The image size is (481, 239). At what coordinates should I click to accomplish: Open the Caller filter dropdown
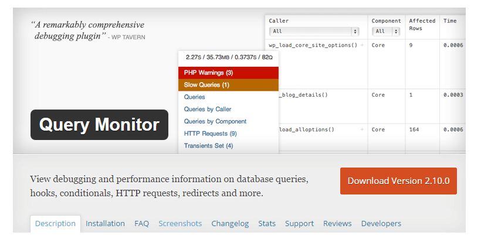click(x=314, y=31)
